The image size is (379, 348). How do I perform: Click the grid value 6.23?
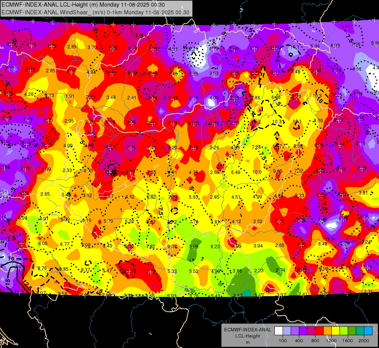coord(215,246)
